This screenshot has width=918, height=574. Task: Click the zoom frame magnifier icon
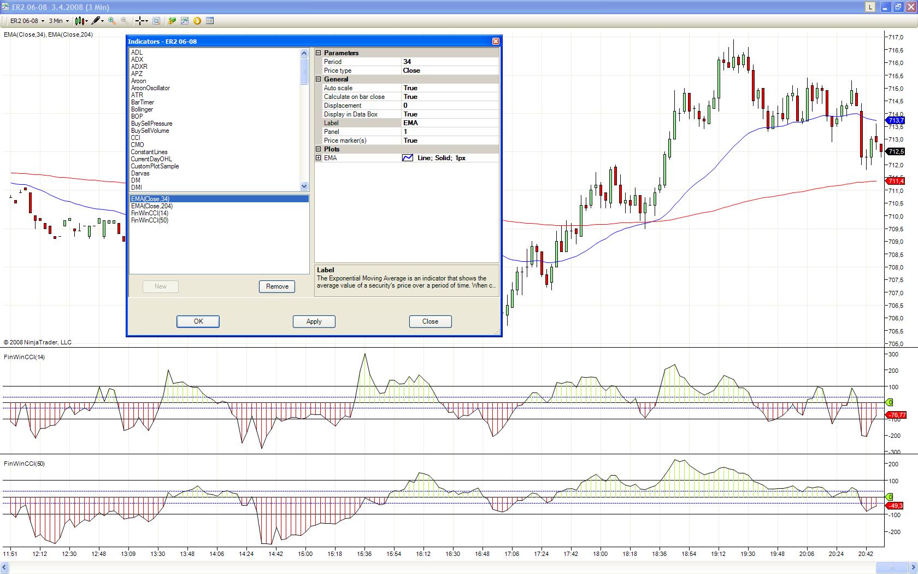tap(156, 21)
